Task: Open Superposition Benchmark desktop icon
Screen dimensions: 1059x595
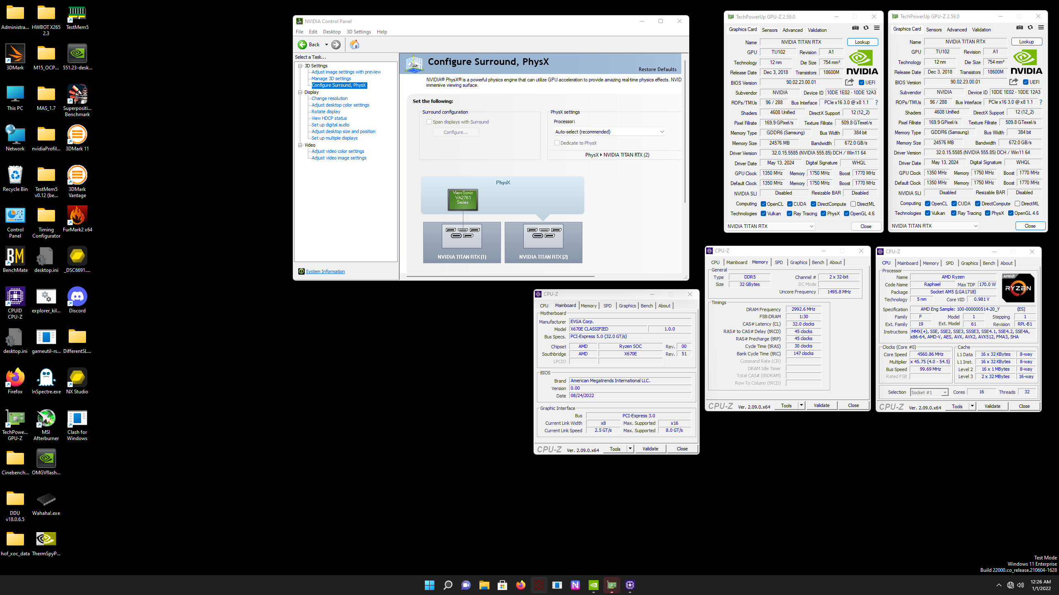Action: click(77, 100)
